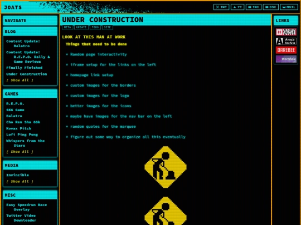The image size is (301, 225).
Task: Open the TWT social link
Action: (221, 7)
